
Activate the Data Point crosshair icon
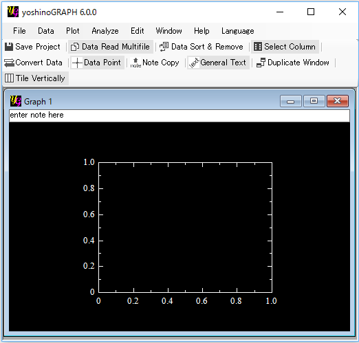tap(77, 63)
